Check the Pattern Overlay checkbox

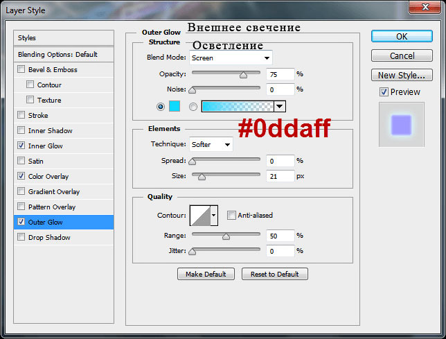coord(21,207)
